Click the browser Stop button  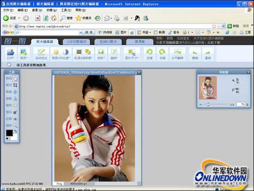tap(37, 18)
